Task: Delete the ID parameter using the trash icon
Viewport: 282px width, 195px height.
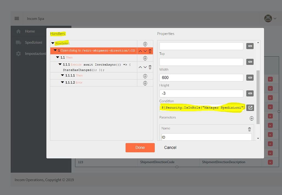Action: [x=250, y=129]
